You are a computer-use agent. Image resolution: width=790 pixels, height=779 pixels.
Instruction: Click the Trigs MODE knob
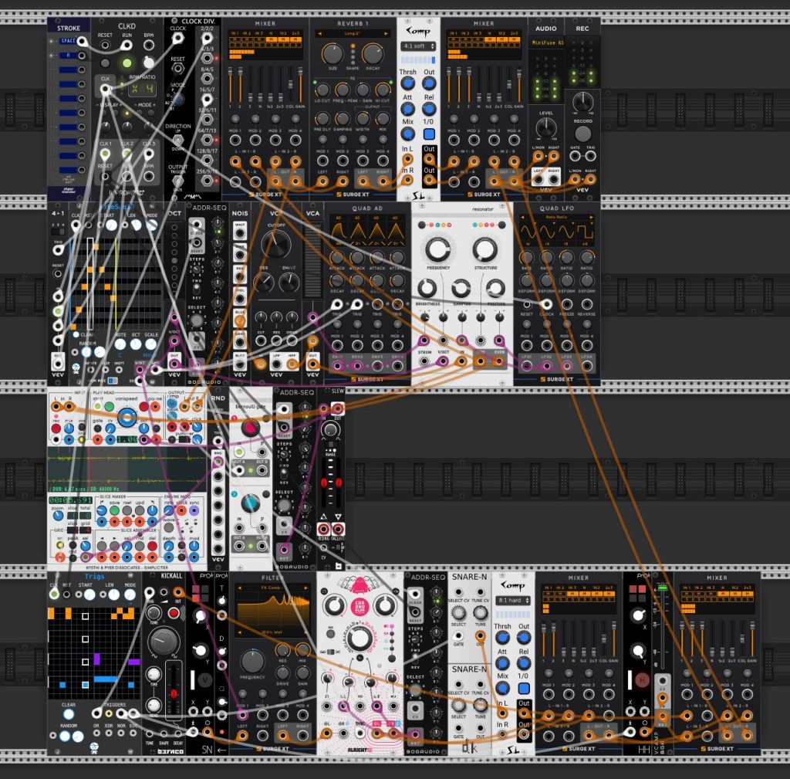pos(130,594)
